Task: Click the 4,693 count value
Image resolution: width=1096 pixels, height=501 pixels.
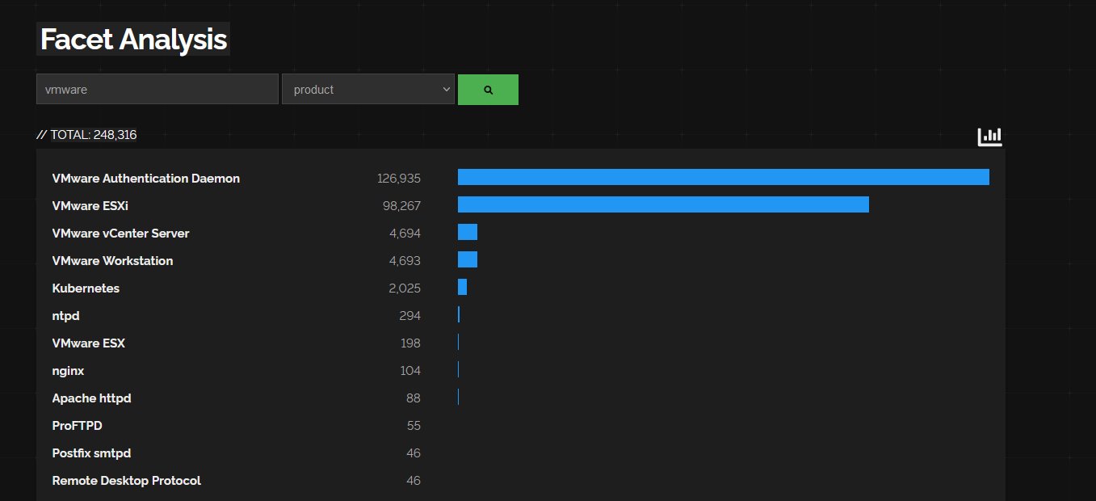Action: 405,261
